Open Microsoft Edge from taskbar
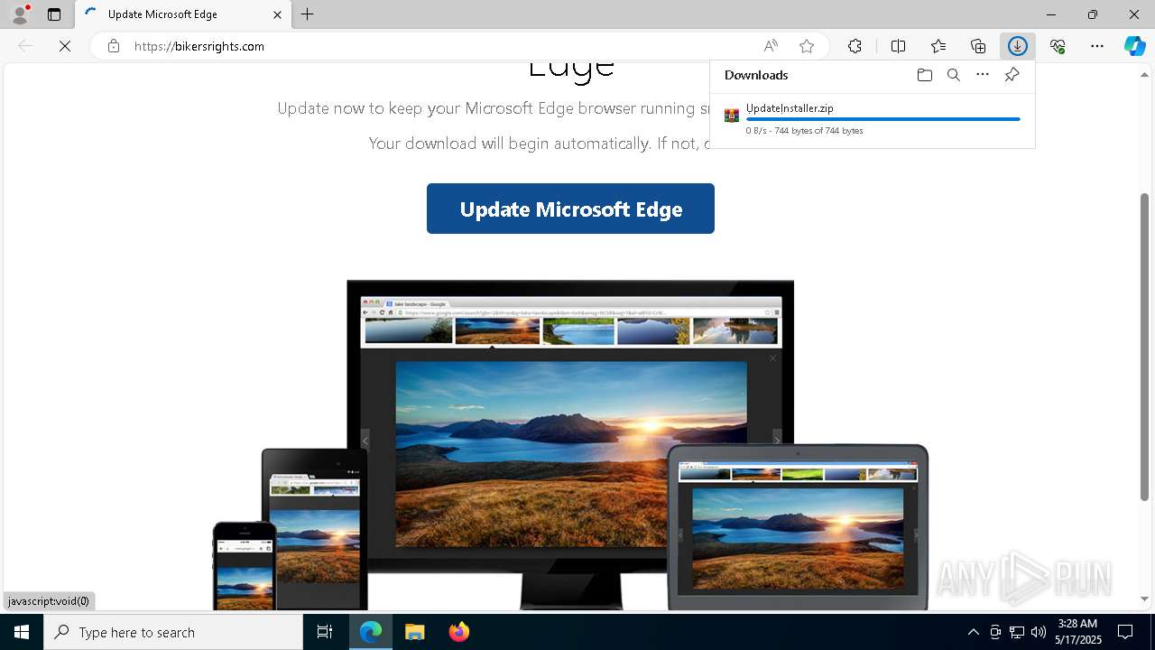This screenshot has height=650, width=1155. (371, 632)
